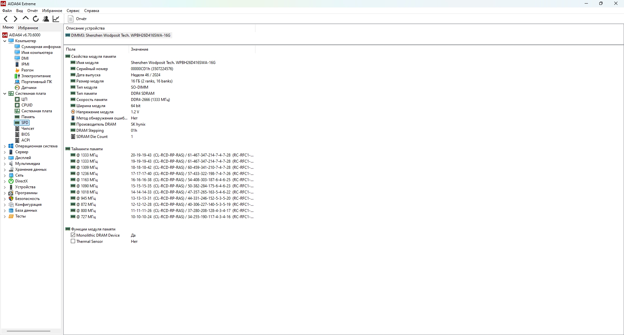Viewport: 624px width, 335px height.
Task: Open the Сервис menu
Action: (73, 11)
